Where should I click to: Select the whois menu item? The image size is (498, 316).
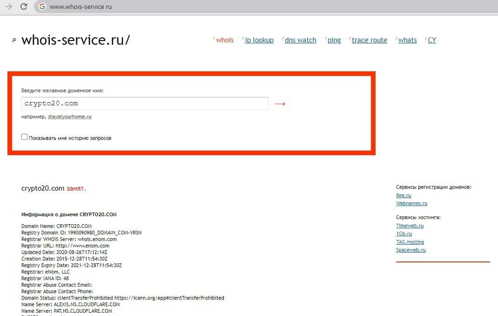(224, 40)
